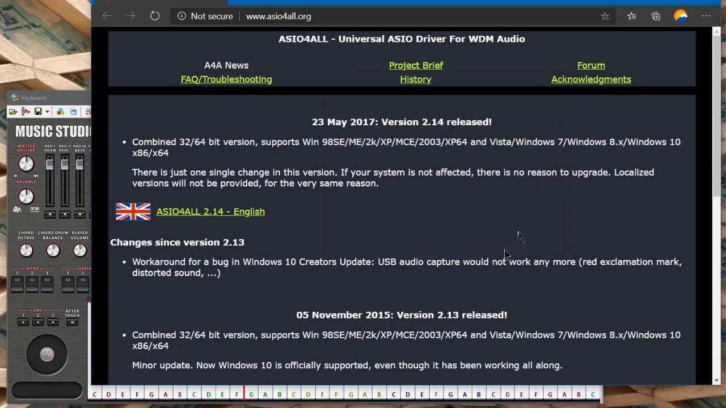Click the Pad III Bass fader

[79, 164]
